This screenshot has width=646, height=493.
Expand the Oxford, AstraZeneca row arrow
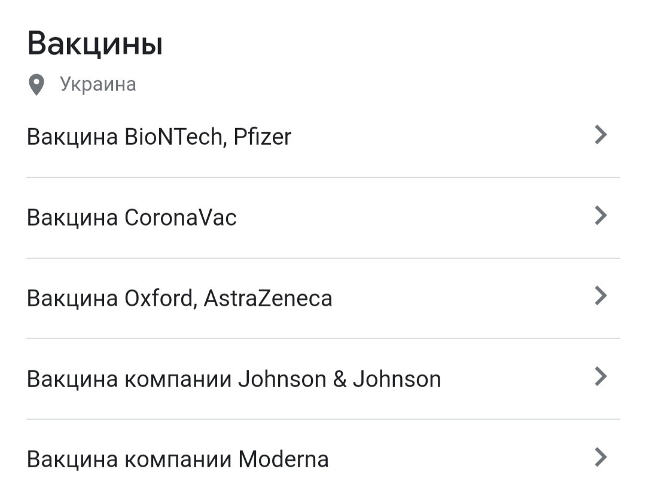coord(601,296)
